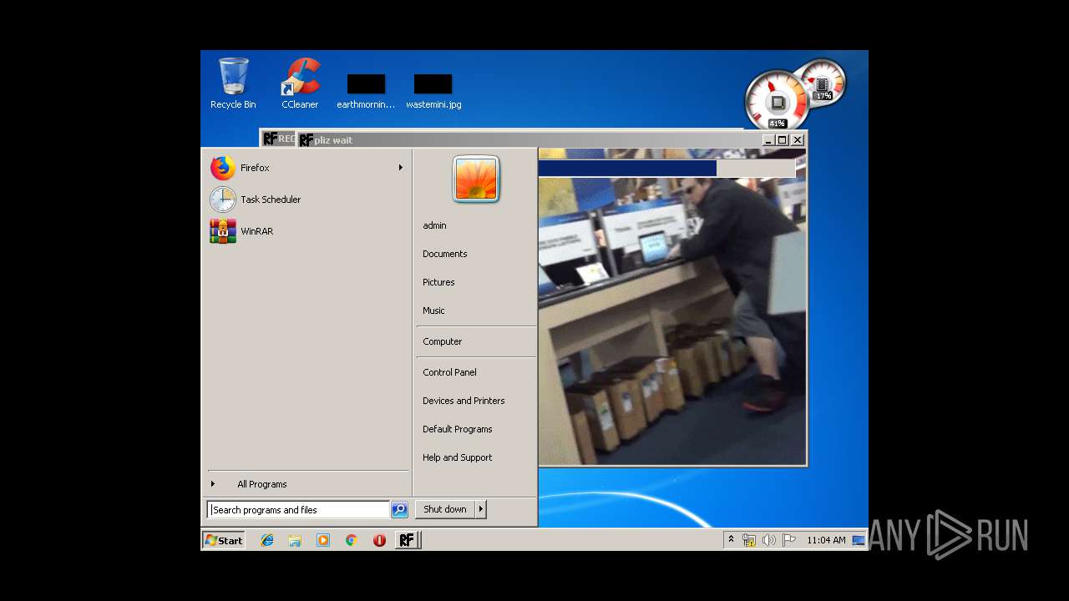Click the 11:04 AM clock
This screenshot has height=601, width=1069.
pyautogui.click(x=826, y=540)
